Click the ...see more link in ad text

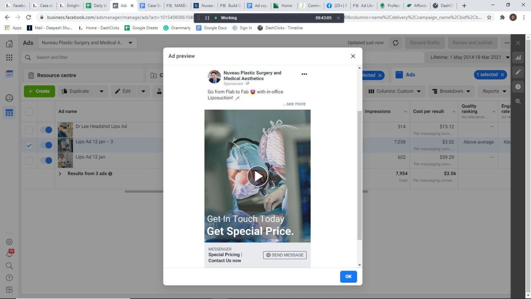coord(294,104)
